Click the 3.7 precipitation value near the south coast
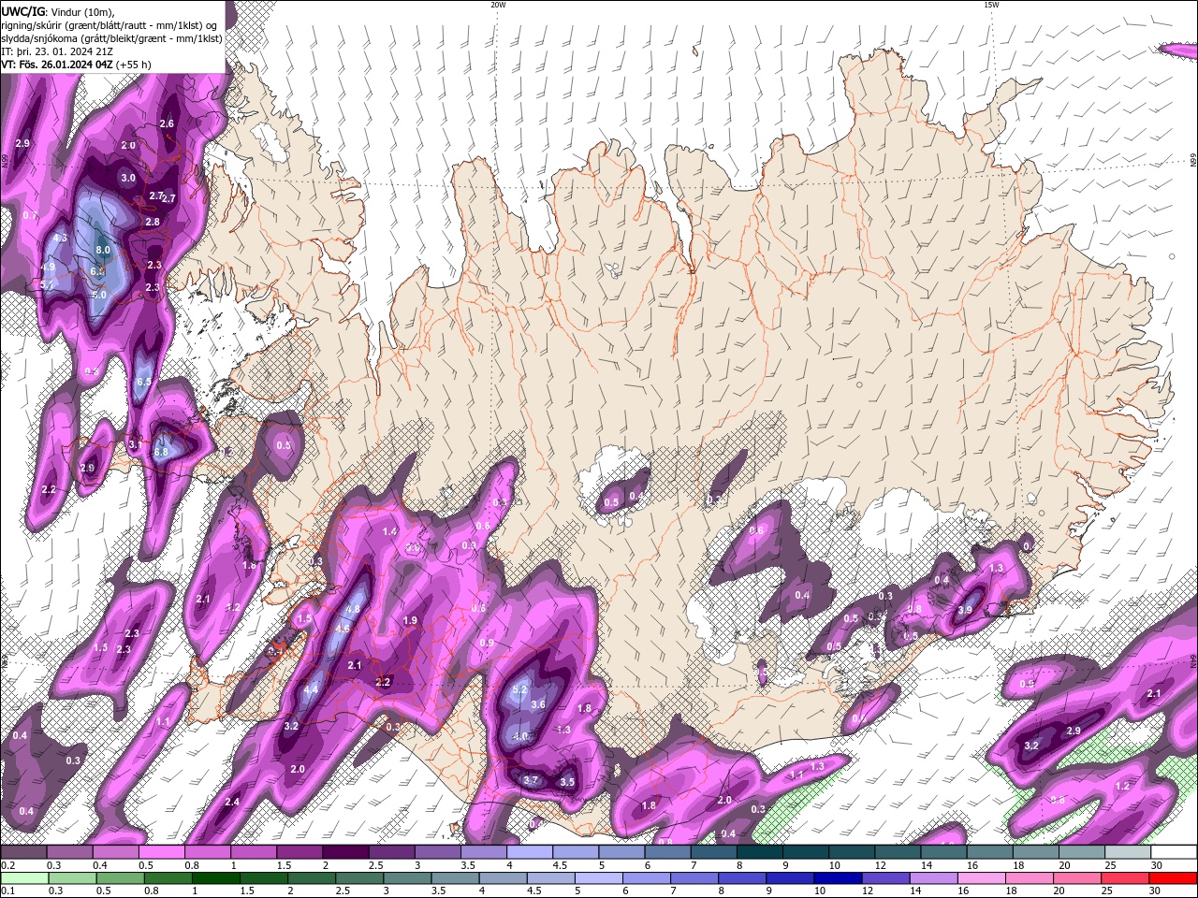Screen dimensions: 1198x898 [531, 780]
